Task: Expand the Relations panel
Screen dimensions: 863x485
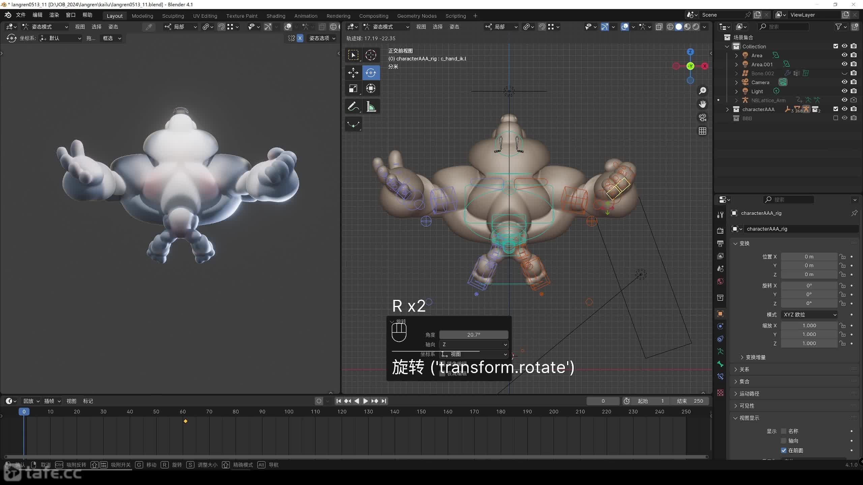Action: [x=744, y=369]
